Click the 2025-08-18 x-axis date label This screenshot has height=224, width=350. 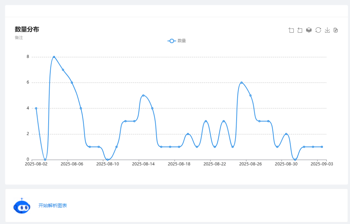(174, 164)
